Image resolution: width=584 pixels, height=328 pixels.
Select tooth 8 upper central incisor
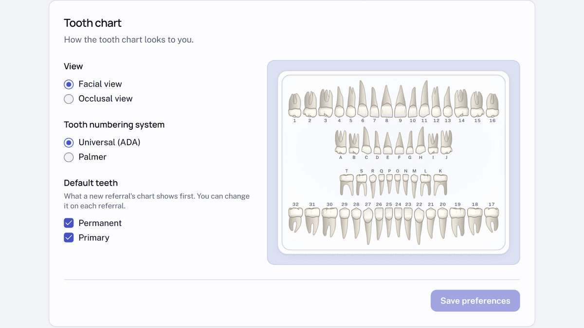coord(387,101)
